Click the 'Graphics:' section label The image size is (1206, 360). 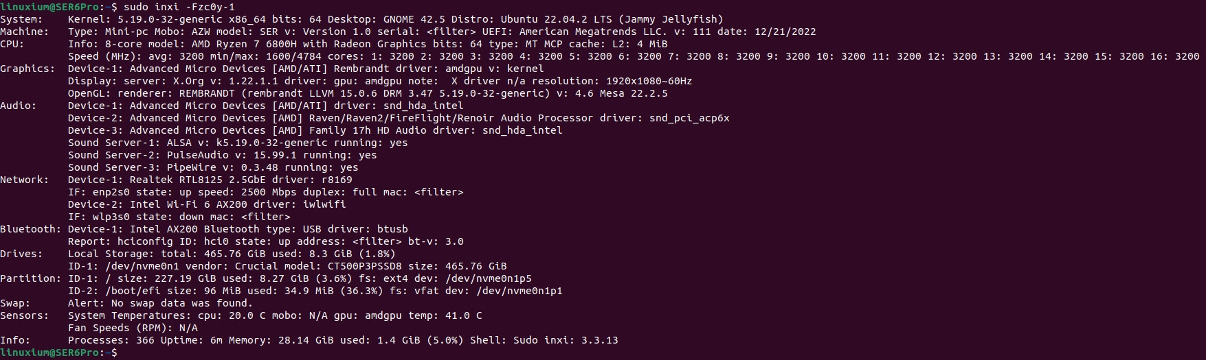click(x=27, y=69)
